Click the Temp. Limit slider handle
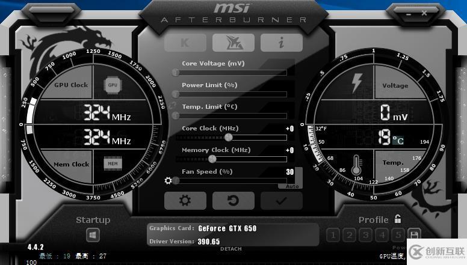This screenshot has width=467, height=265. pos(176,116)
